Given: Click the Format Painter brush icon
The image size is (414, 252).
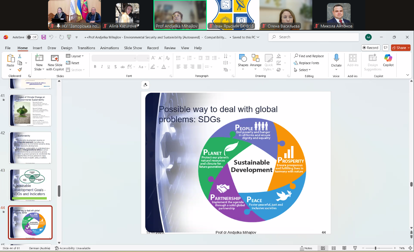Looking at the screenshot, I should tap(20, 70).
